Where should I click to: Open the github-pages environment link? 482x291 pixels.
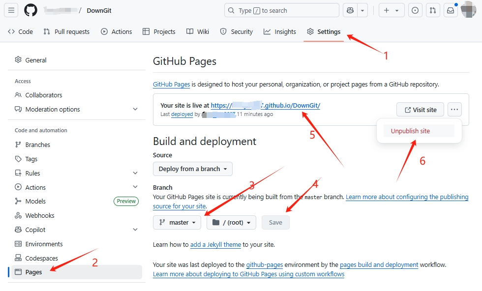pyautogui.click(x=265, y=264)
